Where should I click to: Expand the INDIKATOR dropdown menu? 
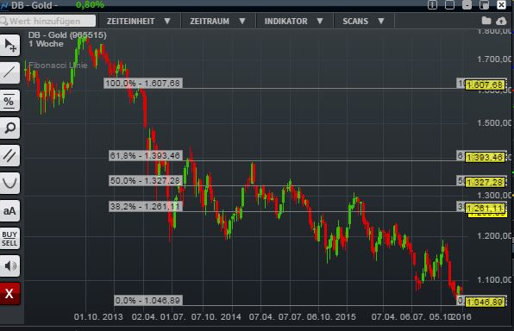[x=294, y=22]
